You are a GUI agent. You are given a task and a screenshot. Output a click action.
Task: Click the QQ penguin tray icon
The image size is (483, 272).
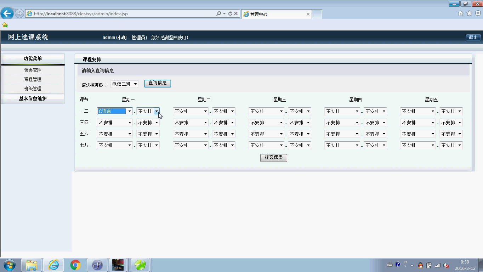[x=420, y=265]
